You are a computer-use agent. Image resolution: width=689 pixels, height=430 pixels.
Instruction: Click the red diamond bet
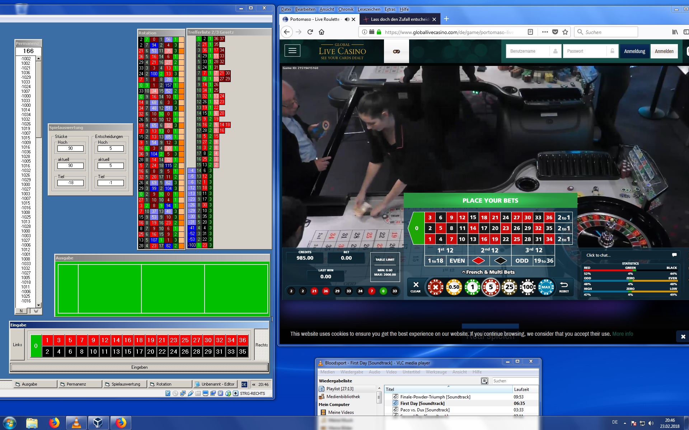(x=478, y=261)
